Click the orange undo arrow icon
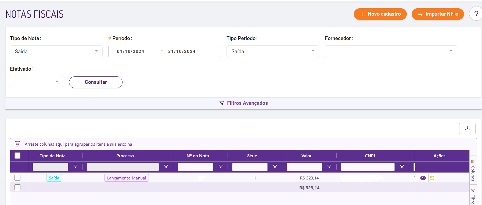Viewport: 482px width, 205px height. tap(432, 178)
